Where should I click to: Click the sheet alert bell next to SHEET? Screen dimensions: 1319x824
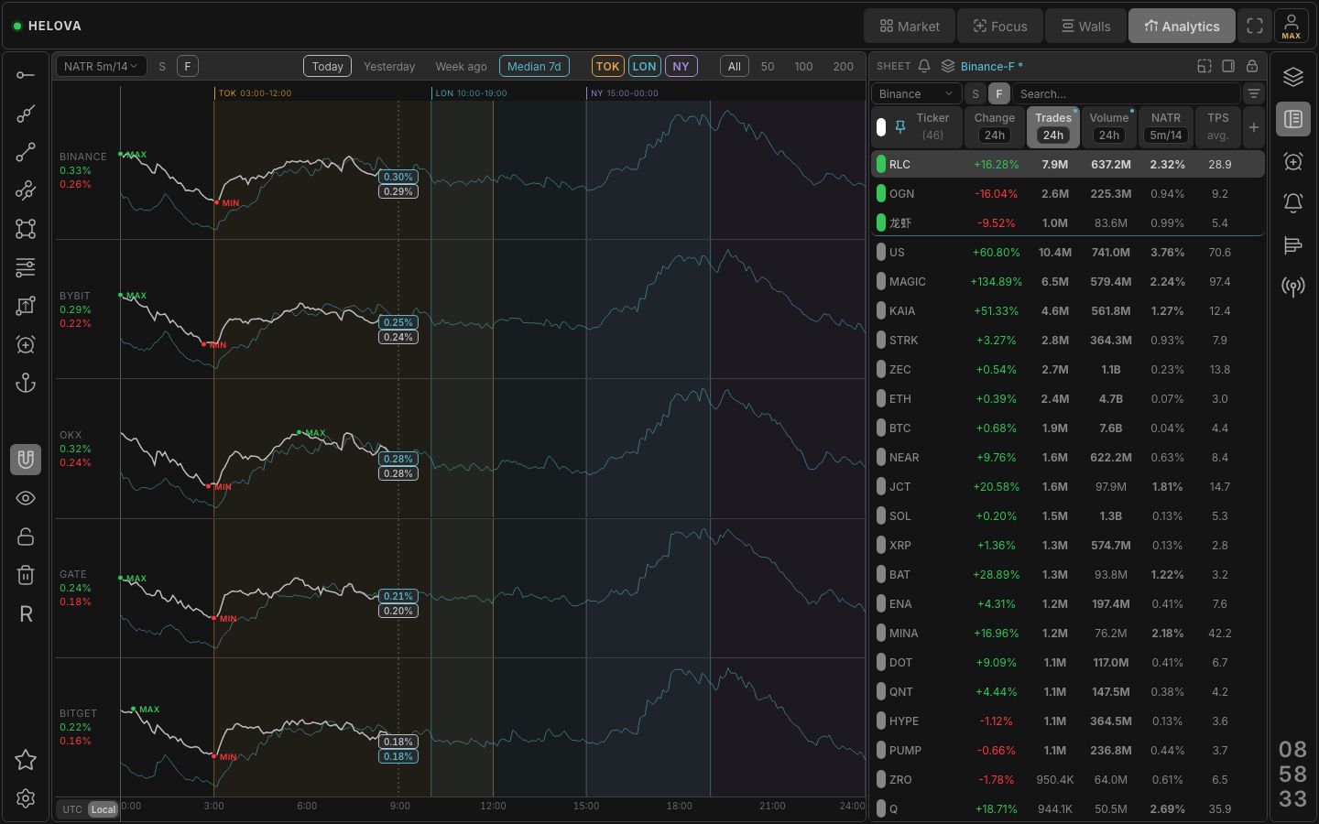(924, 66)
